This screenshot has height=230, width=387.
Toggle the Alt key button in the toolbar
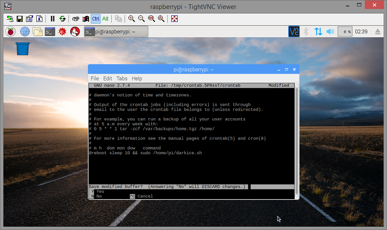105,19
